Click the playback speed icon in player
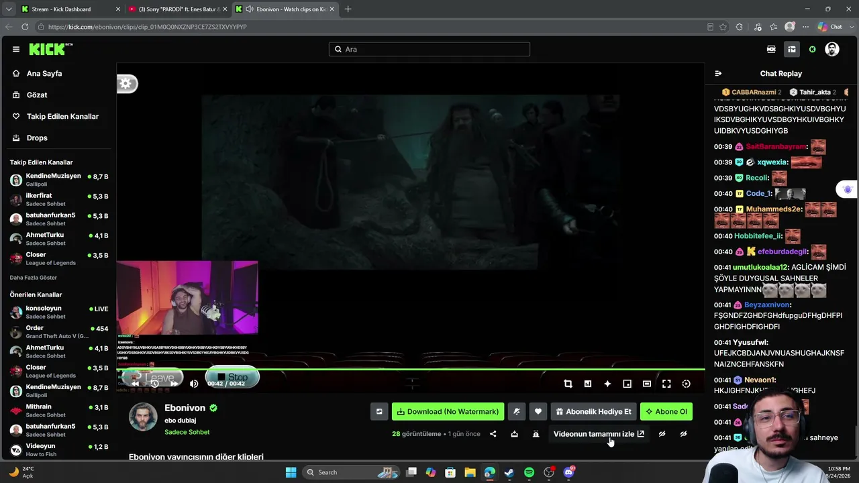Viewport: 859px width, 483px height. [686, 384]
